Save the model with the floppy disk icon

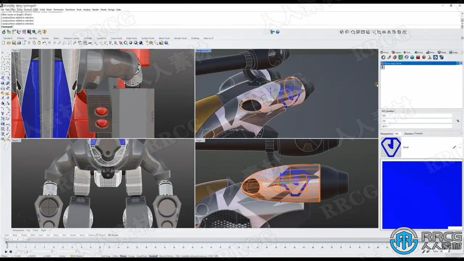[x=14, y=43]
